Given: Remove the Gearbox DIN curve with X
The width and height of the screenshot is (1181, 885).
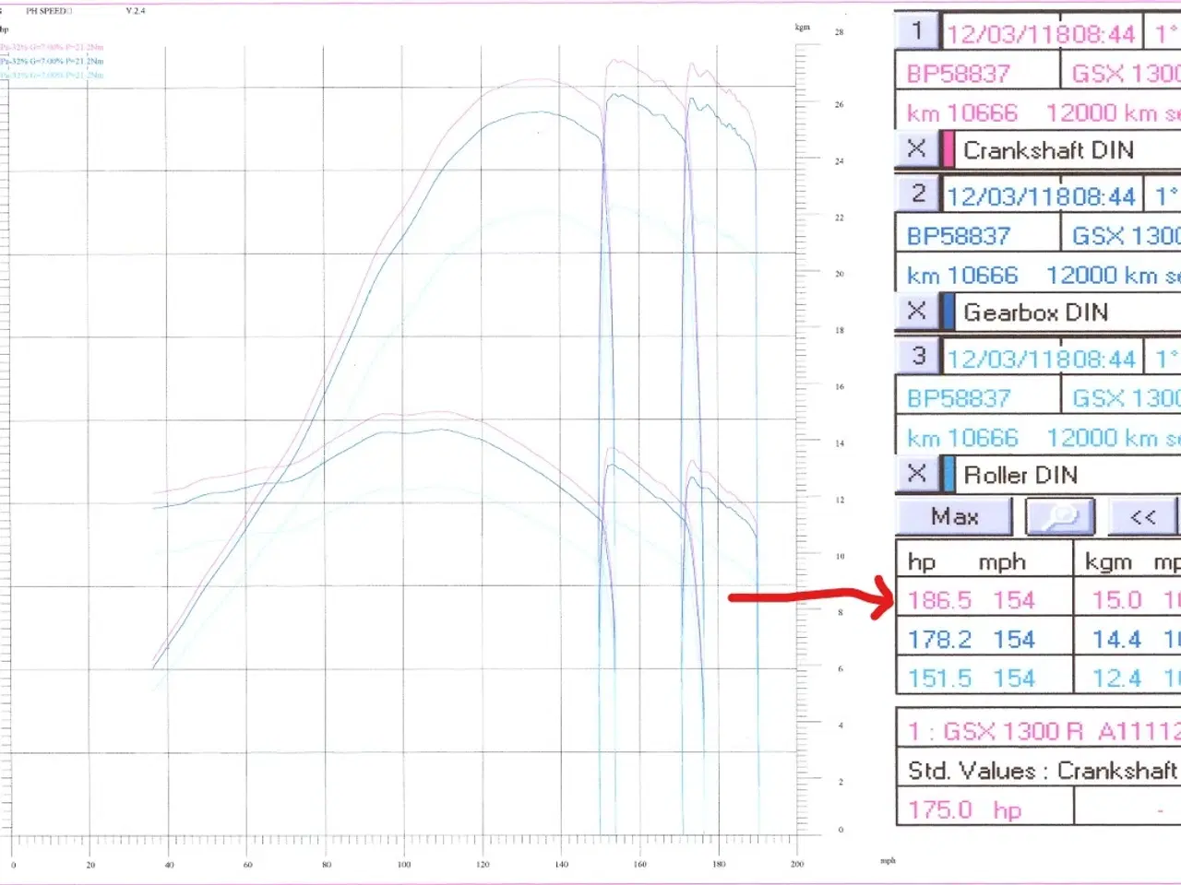Looking at the screenshot, I should (916, 312).
